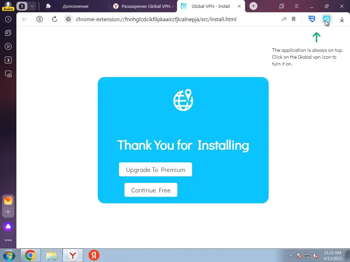350x262 pixels.
Task: Launch Google Chrome from the taskbar
Action: point(30,255)
